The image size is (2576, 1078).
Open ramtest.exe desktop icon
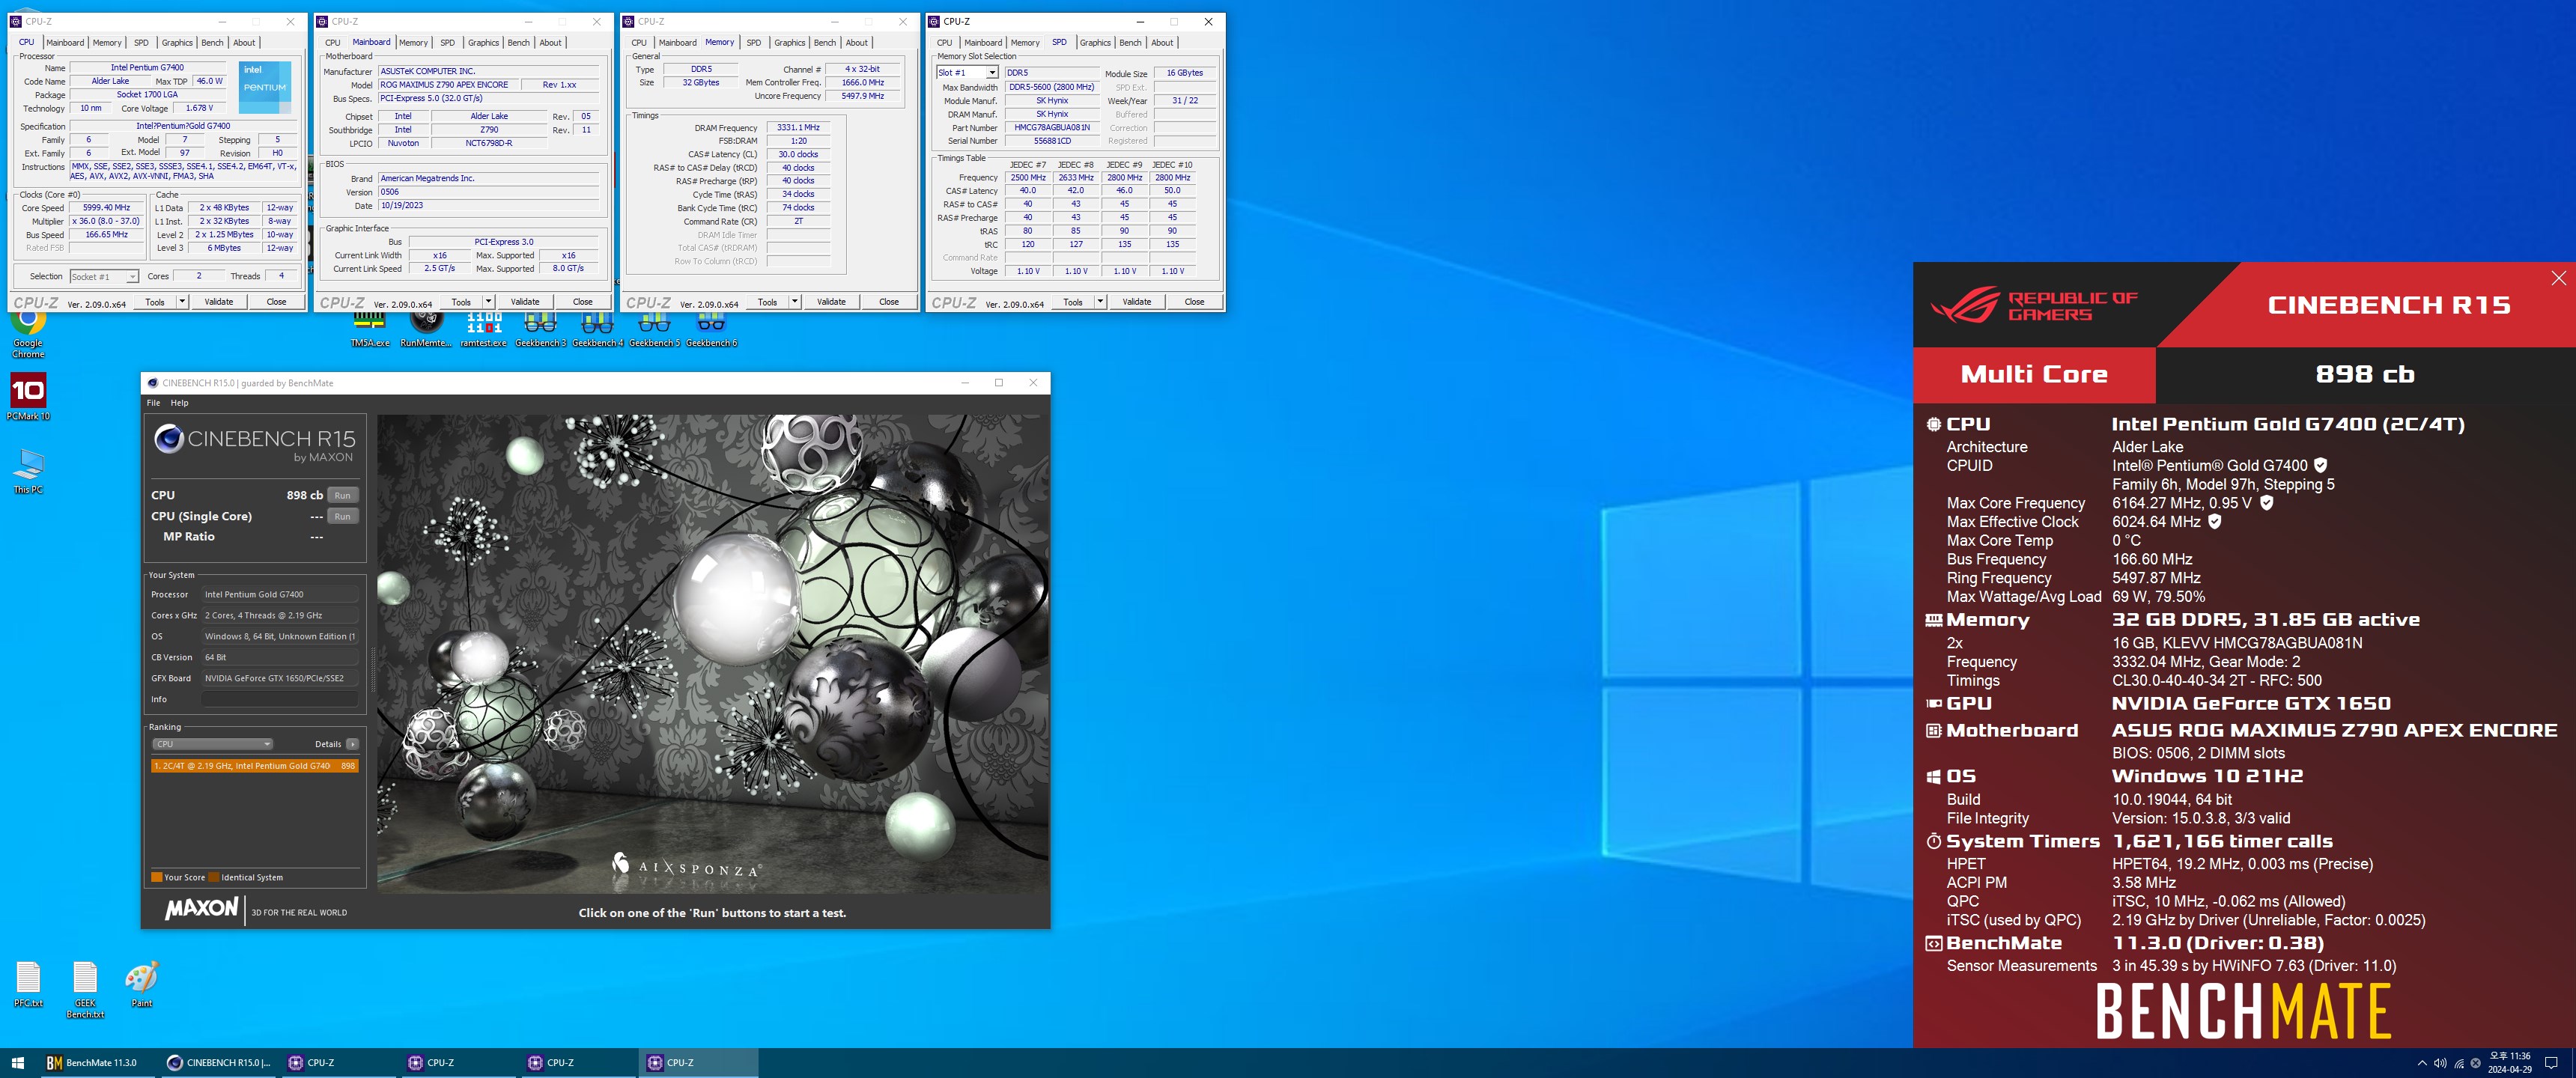click(483, 329)
